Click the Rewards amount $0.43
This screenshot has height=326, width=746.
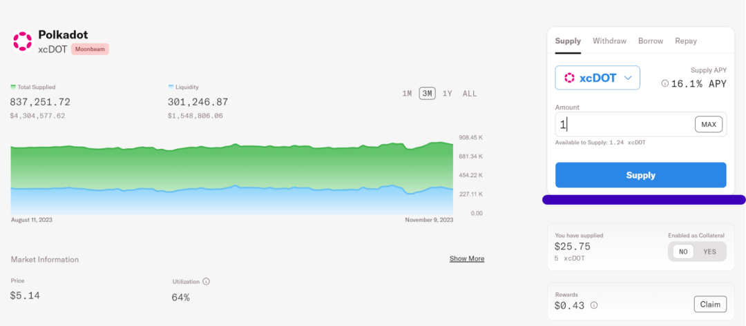pos(569,305)
